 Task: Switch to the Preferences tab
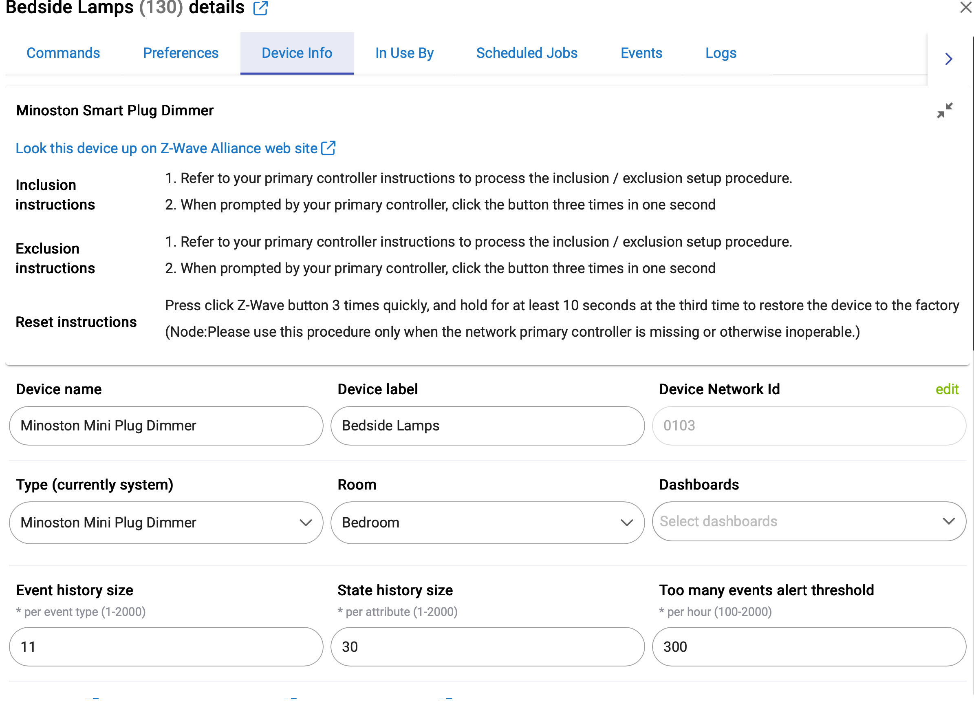(181, 53)
